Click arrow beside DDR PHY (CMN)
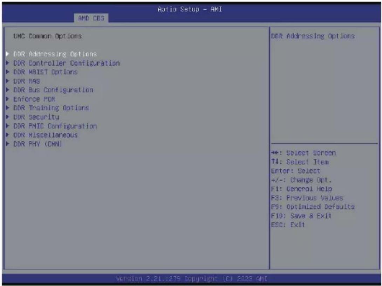 [8, 144]
